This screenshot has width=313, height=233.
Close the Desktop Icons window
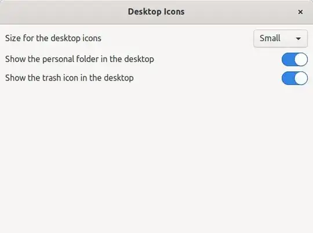point(300,12)
